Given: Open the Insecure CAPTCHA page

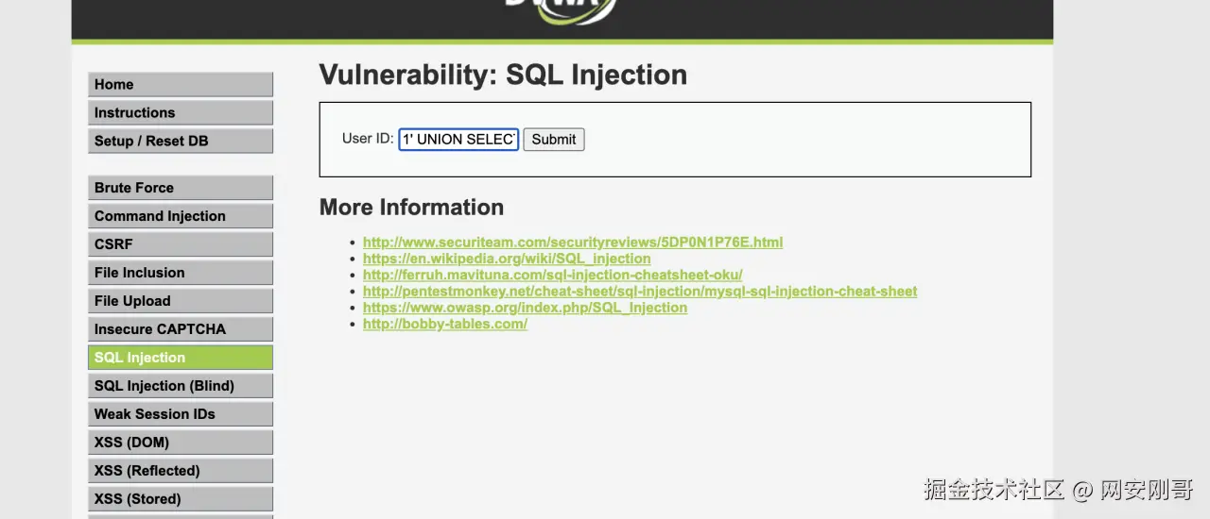Looking at the screenshot, I should (x=180, y=329).
